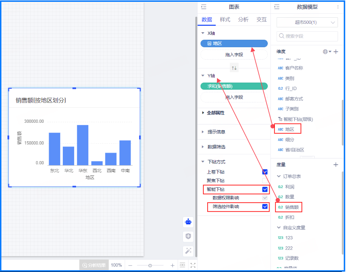The width and height of the screenshot is (346, 272).
Task: Add a new measure with plus icon
Action: tap(336, 165)
